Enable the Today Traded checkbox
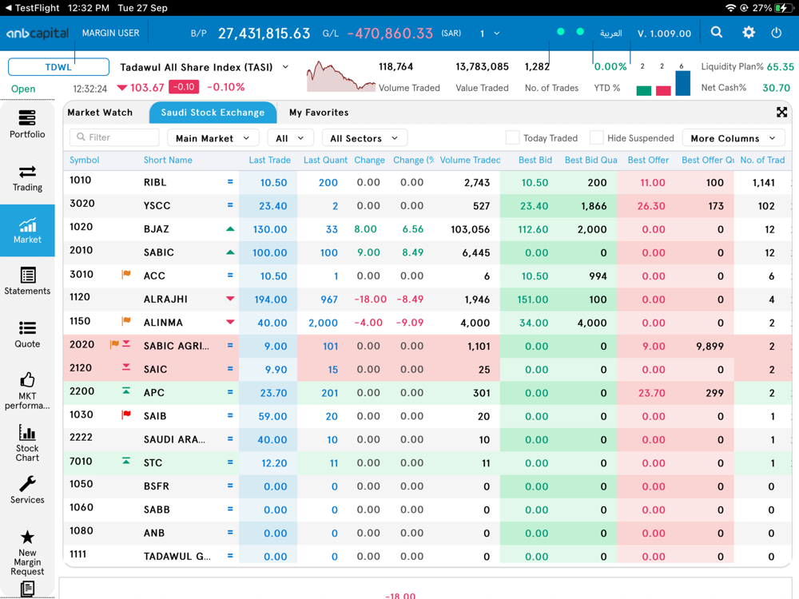799x599 pixels. (x=512, y=137)
